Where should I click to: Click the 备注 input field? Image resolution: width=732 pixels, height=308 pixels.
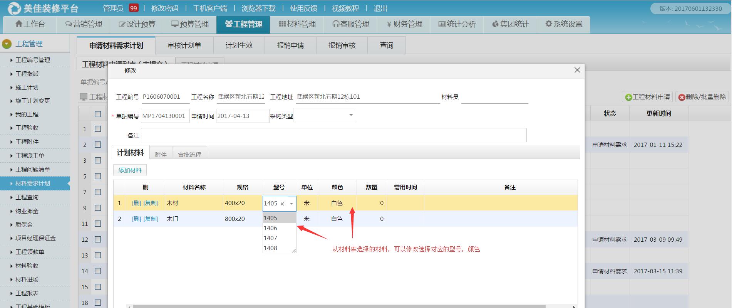coord(333,135)
